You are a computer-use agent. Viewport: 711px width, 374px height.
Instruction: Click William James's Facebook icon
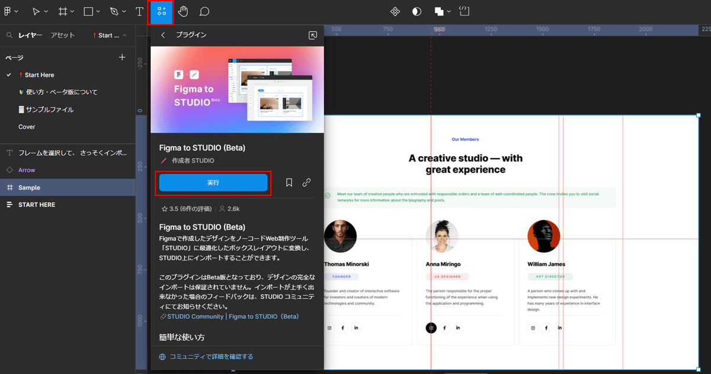(x=546, y=328)
